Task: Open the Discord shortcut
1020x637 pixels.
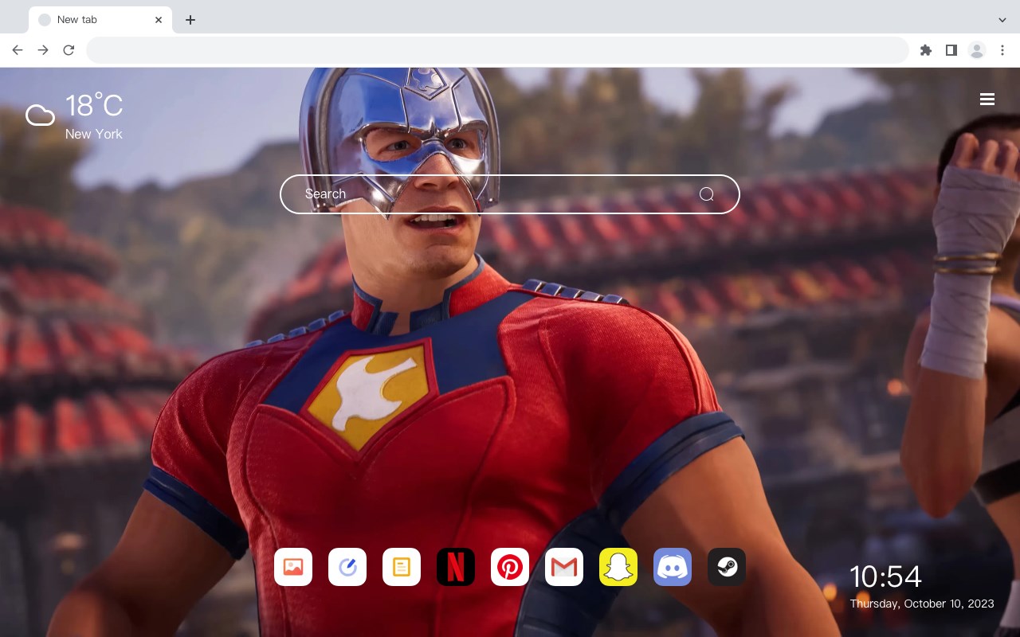Action: coord(673,567)
